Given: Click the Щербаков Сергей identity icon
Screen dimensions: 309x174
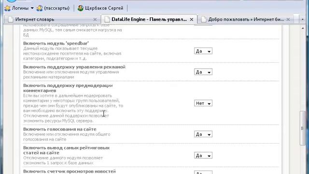Looking at the screenshot, I should (81, 8).
